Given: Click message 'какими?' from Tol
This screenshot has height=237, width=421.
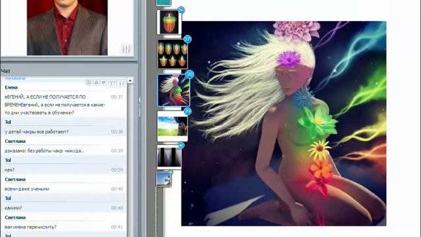Looking at the screenshot, I should (13, 208).
